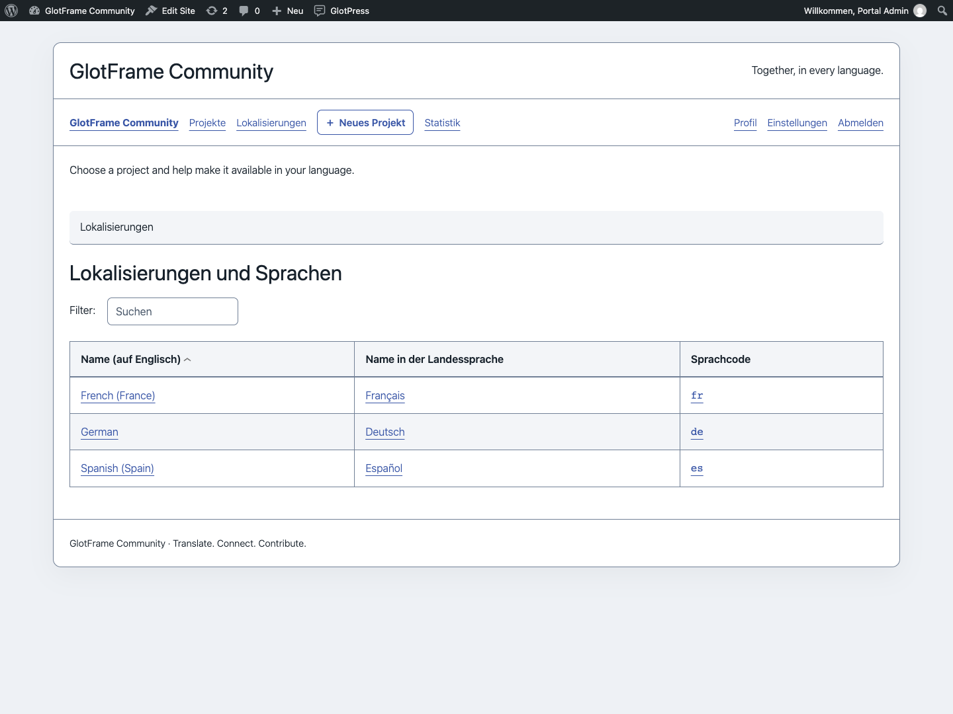Open the Projekte navigation link
This screenshot has width=953, height=714.
207,123
